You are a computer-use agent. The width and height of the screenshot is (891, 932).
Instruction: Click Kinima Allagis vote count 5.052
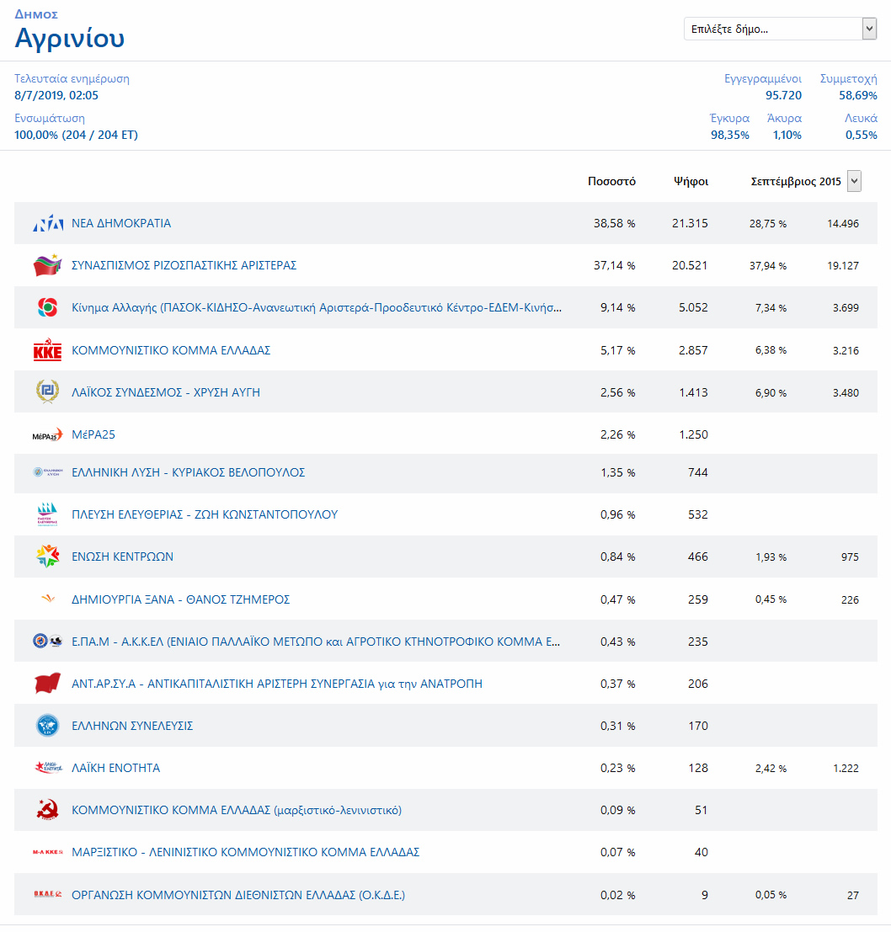click(693, 308)
